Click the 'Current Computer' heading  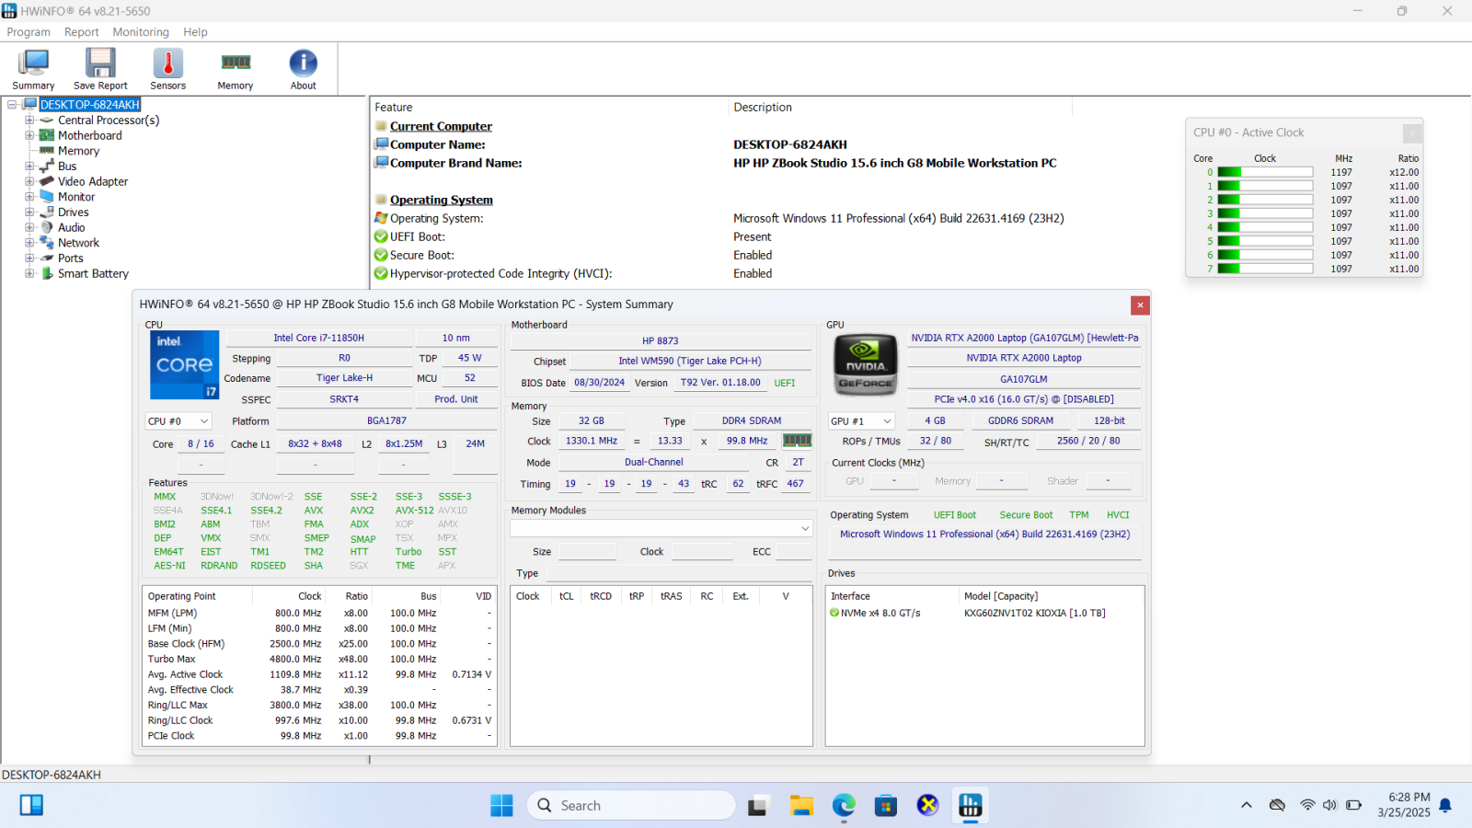[x=441, y=126]
